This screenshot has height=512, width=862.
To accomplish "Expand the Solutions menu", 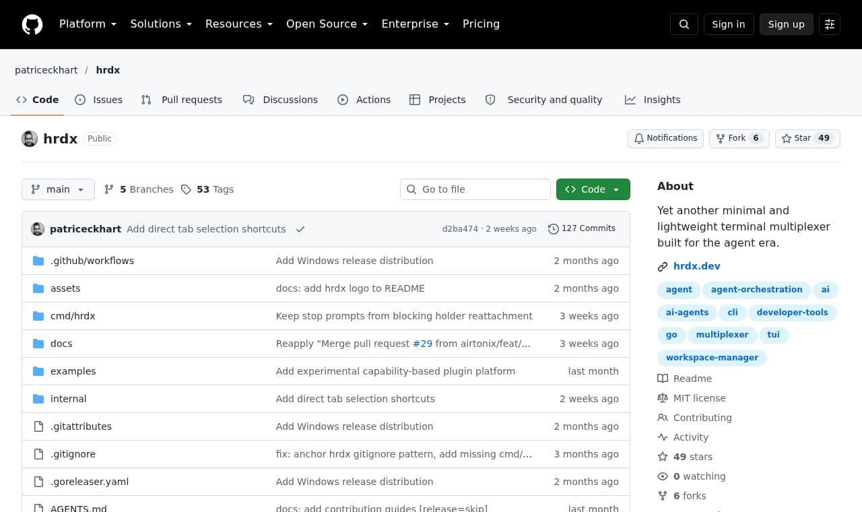I will click(161, 24).
